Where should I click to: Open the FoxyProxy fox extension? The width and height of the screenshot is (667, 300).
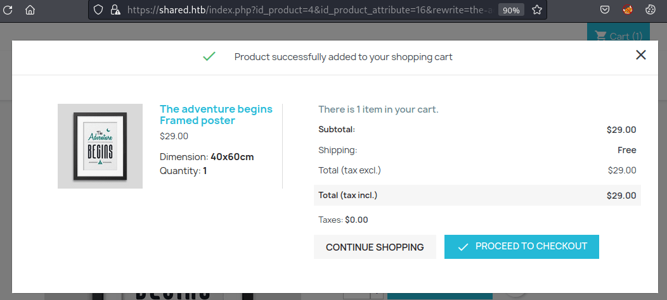[x=628, y=9]
